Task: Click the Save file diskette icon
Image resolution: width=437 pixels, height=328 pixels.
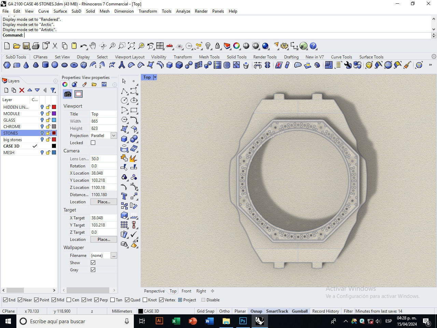Action: [x=26, y=46]
